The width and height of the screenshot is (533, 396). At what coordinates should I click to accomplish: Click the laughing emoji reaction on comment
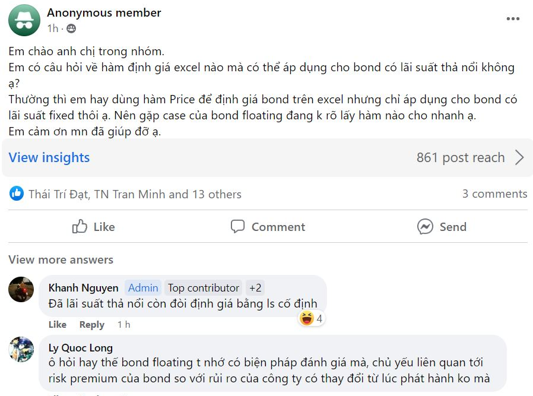click(x=307, y=318)
